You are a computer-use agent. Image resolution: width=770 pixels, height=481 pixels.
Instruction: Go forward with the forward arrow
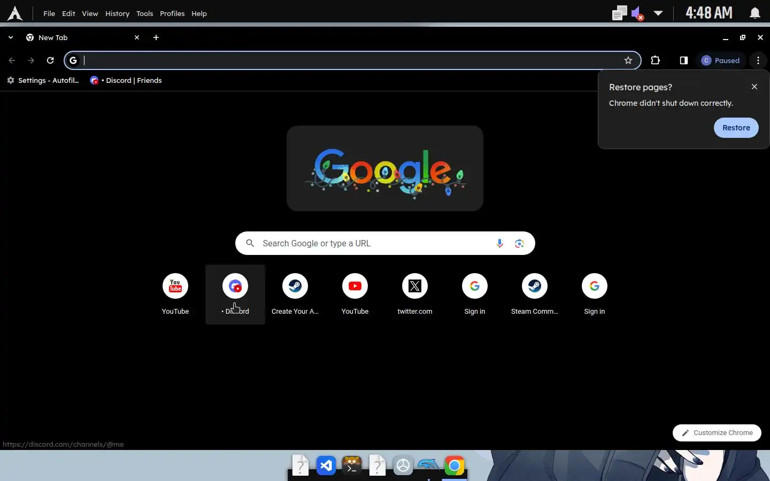31,60
